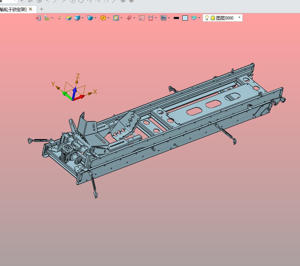Screen dimensions: 300x266
Task: Select the sketch plane tool icon
Action: click(47, 18)
